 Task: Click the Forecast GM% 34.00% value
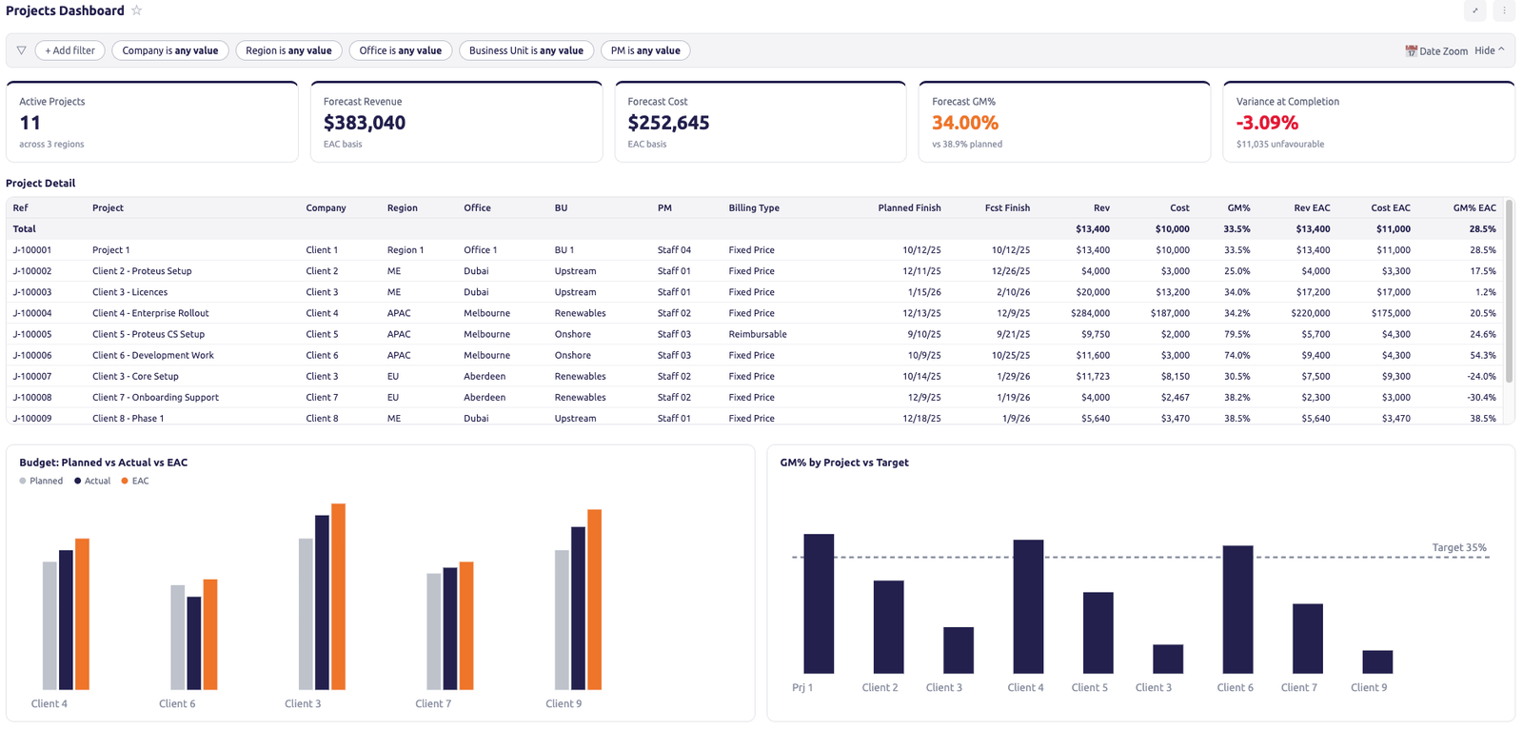965,123
